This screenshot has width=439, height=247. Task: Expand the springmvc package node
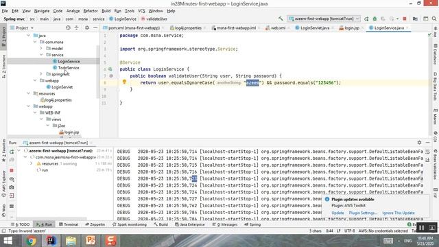point(41,74)
